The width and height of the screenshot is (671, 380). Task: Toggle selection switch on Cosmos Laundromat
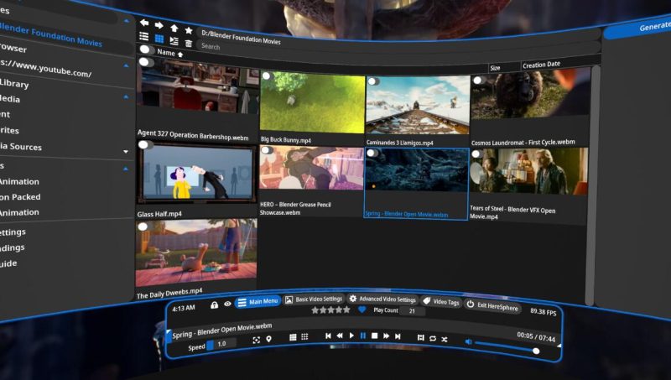(478, 80)
